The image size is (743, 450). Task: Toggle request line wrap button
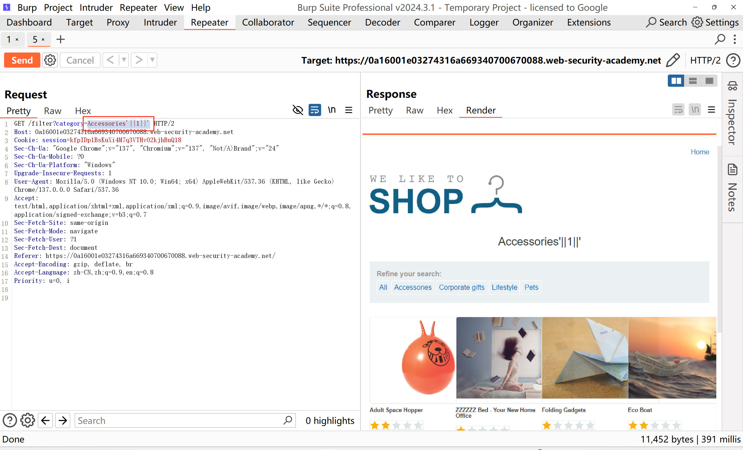[x=314, y=110]
